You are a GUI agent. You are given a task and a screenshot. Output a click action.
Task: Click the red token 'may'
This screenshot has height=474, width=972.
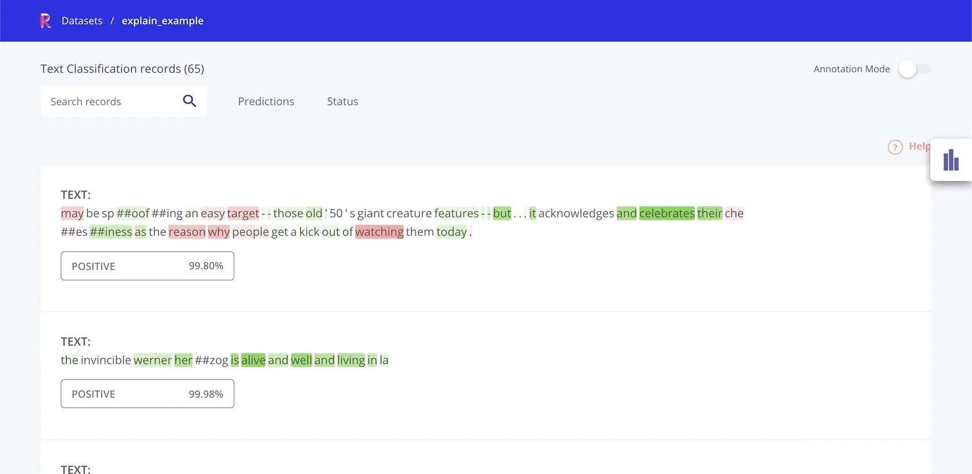tap(72, 213)
